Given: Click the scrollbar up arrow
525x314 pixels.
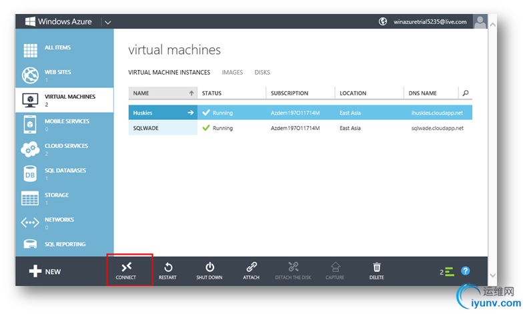Looking at the screenshot, I should 492,25.
